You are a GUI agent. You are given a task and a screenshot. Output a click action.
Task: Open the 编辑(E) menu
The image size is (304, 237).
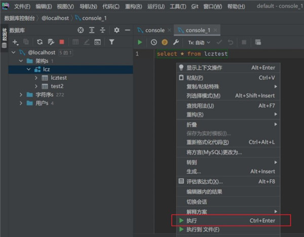click(x=44, y=7)
